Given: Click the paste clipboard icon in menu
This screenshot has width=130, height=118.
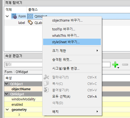Looking at the screenshot, I should coord(46,90).
